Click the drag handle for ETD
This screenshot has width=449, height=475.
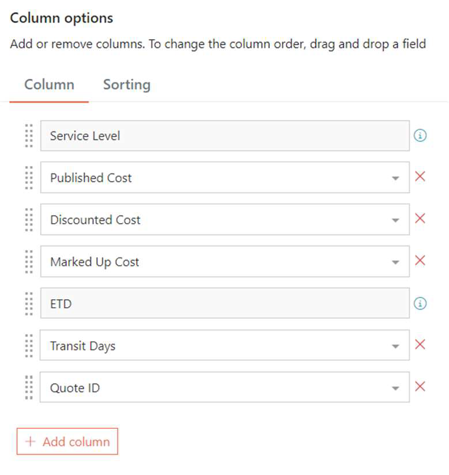click(29, 304)
